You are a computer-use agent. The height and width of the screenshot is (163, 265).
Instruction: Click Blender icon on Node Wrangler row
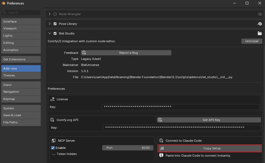click(x=259, y=14)
